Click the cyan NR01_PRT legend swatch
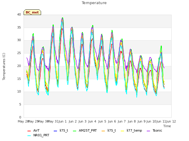 point(29,136)
